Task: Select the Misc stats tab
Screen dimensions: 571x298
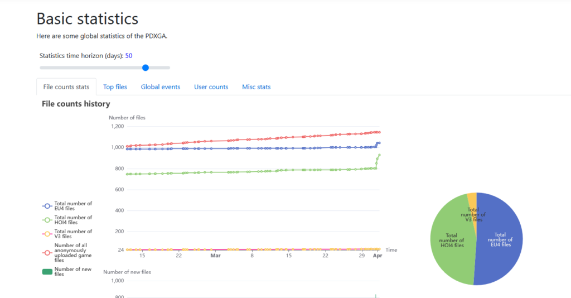Action: tap(257, 87)
